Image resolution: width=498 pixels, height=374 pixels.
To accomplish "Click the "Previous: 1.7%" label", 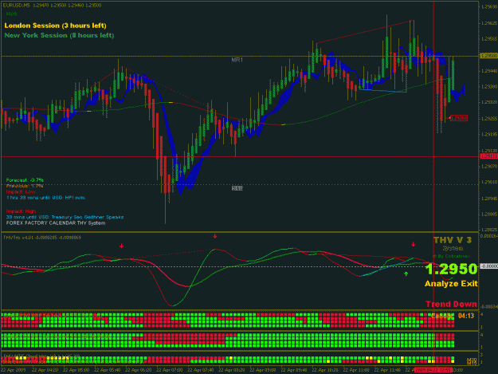I will 25,186.
